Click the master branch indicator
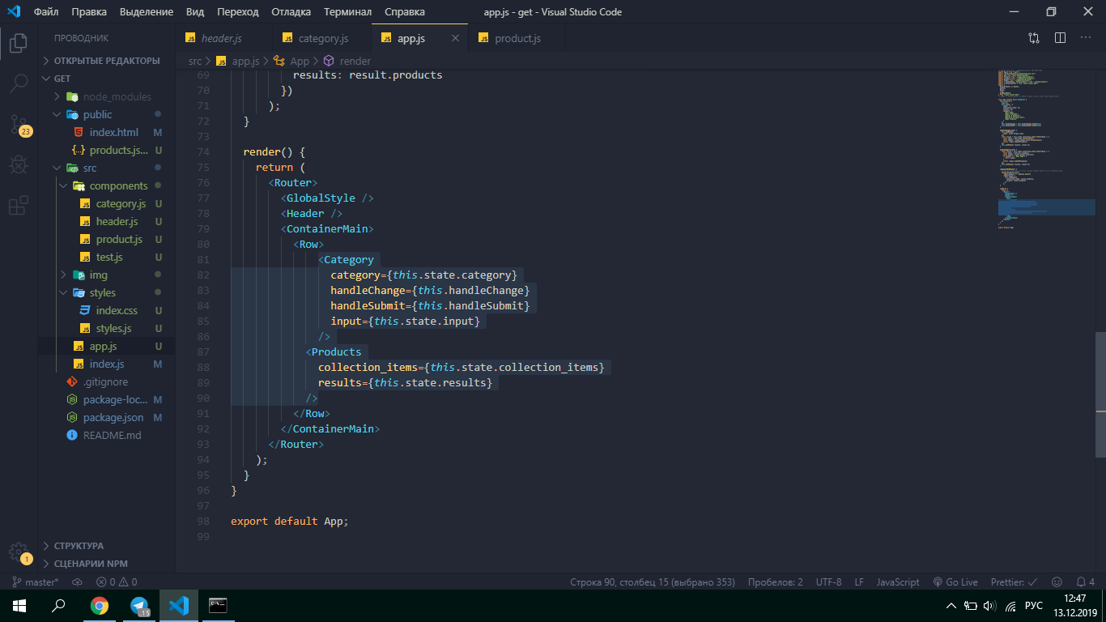1106x622 pixels. (x=36, y=582)
